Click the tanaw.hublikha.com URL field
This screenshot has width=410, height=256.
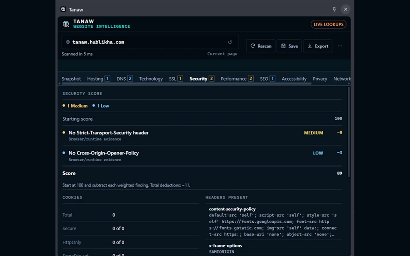(x=150, y=42)
